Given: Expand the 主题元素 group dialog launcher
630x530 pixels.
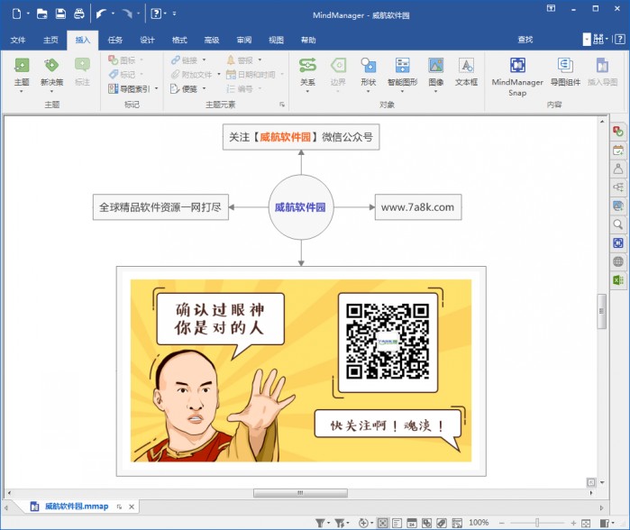Looking at the screenshot, I should (282, 105).
